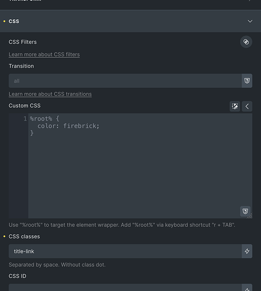This screenshot has height=291, width=261.
Task: Focus the CSS ID input field
Action: pos(125,288)
